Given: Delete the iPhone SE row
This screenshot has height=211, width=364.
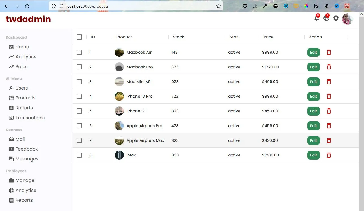Looking at the screenshot, I should pyautogui.click(x=329, y=111).
